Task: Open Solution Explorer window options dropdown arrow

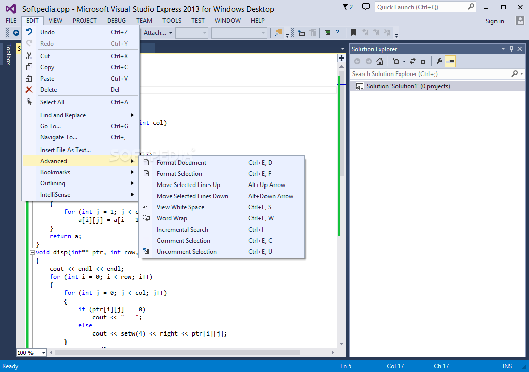Action: [x=503, y=49]
